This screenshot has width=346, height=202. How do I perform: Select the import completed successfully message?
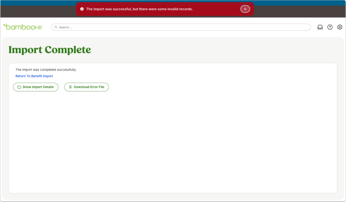[46, 70]
